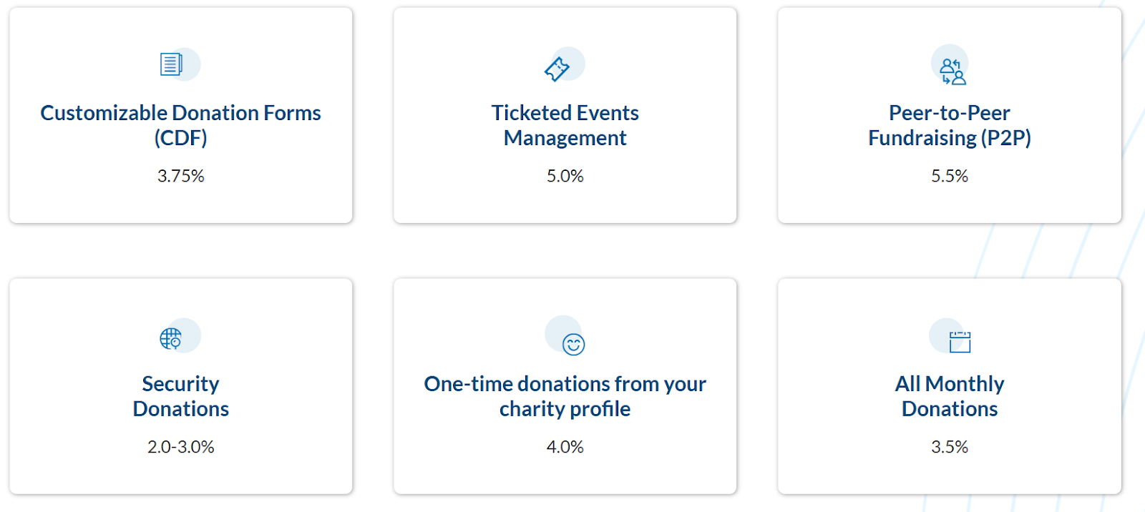Viewport: 1145px width, 512px height.
Task: Click the globe icon above Security Donations
Action: 171,338
